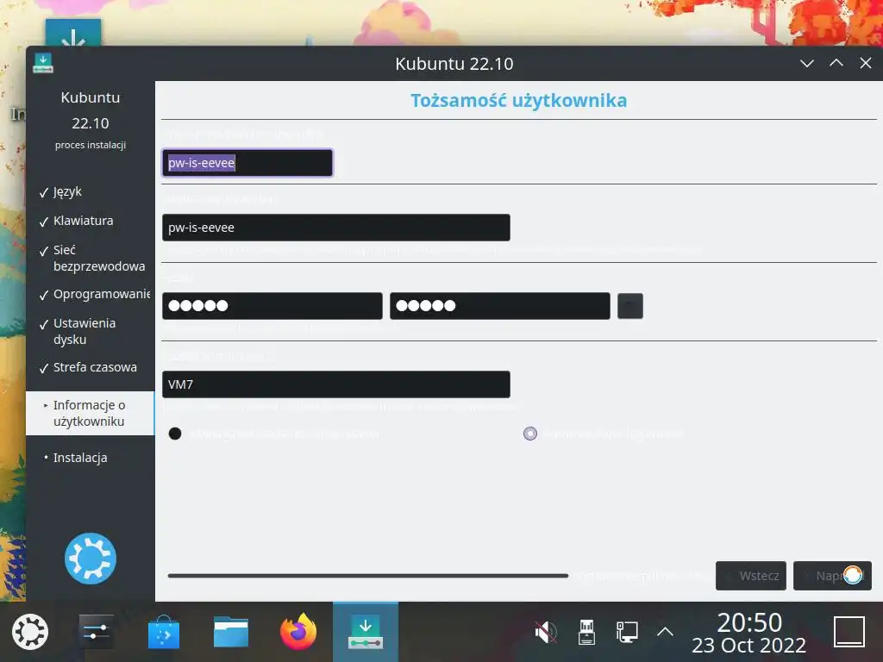Maximize the Kubuntu 22.10 installer window
883x662 pixels.
(x=836, y=63)
